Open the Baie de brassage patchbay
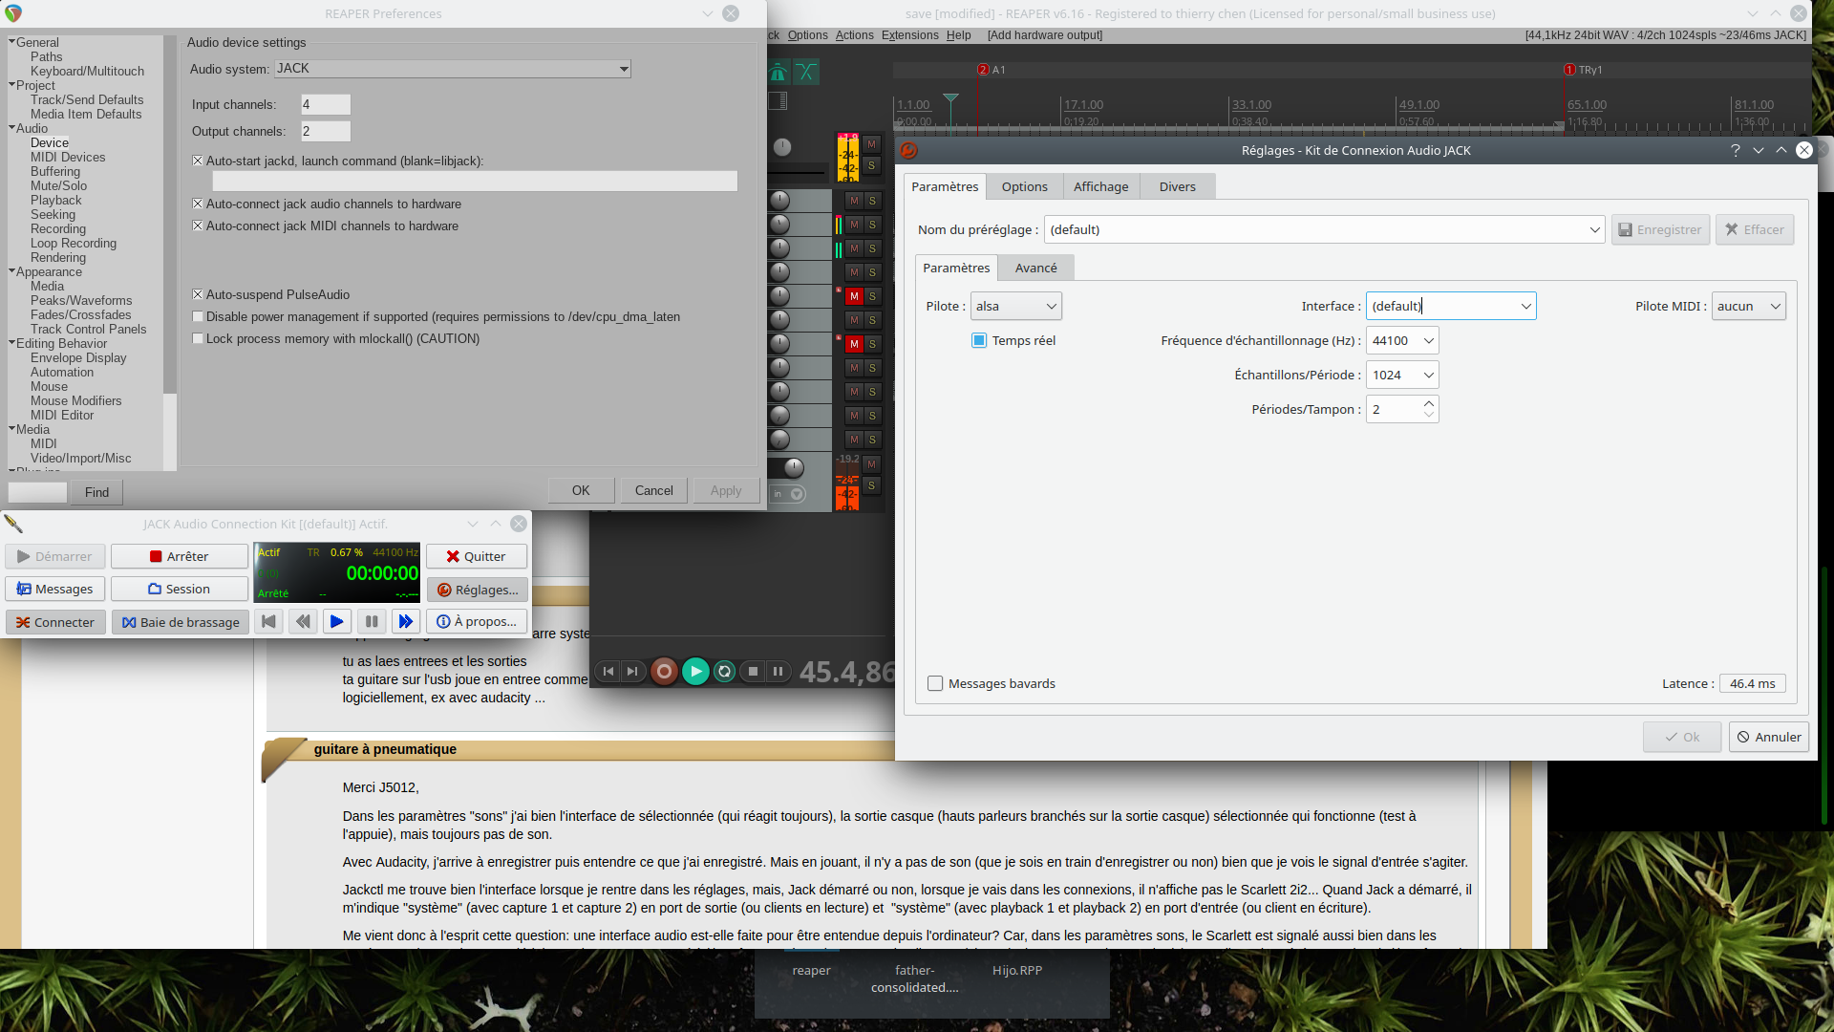Screen dimensions: 1834x1032 [x=181, y=622]
